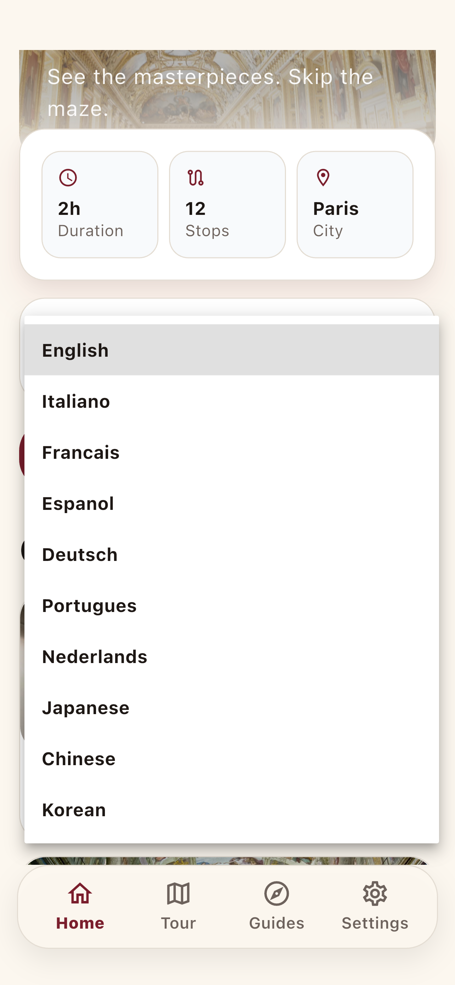Select Nederlands language option
Image resolution: width=455 pixels, height=985 pixels.
click(x=231, y=657)
